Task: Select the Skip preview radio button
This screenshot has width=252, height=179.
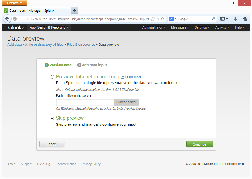Action: click(x=52, y=119)
